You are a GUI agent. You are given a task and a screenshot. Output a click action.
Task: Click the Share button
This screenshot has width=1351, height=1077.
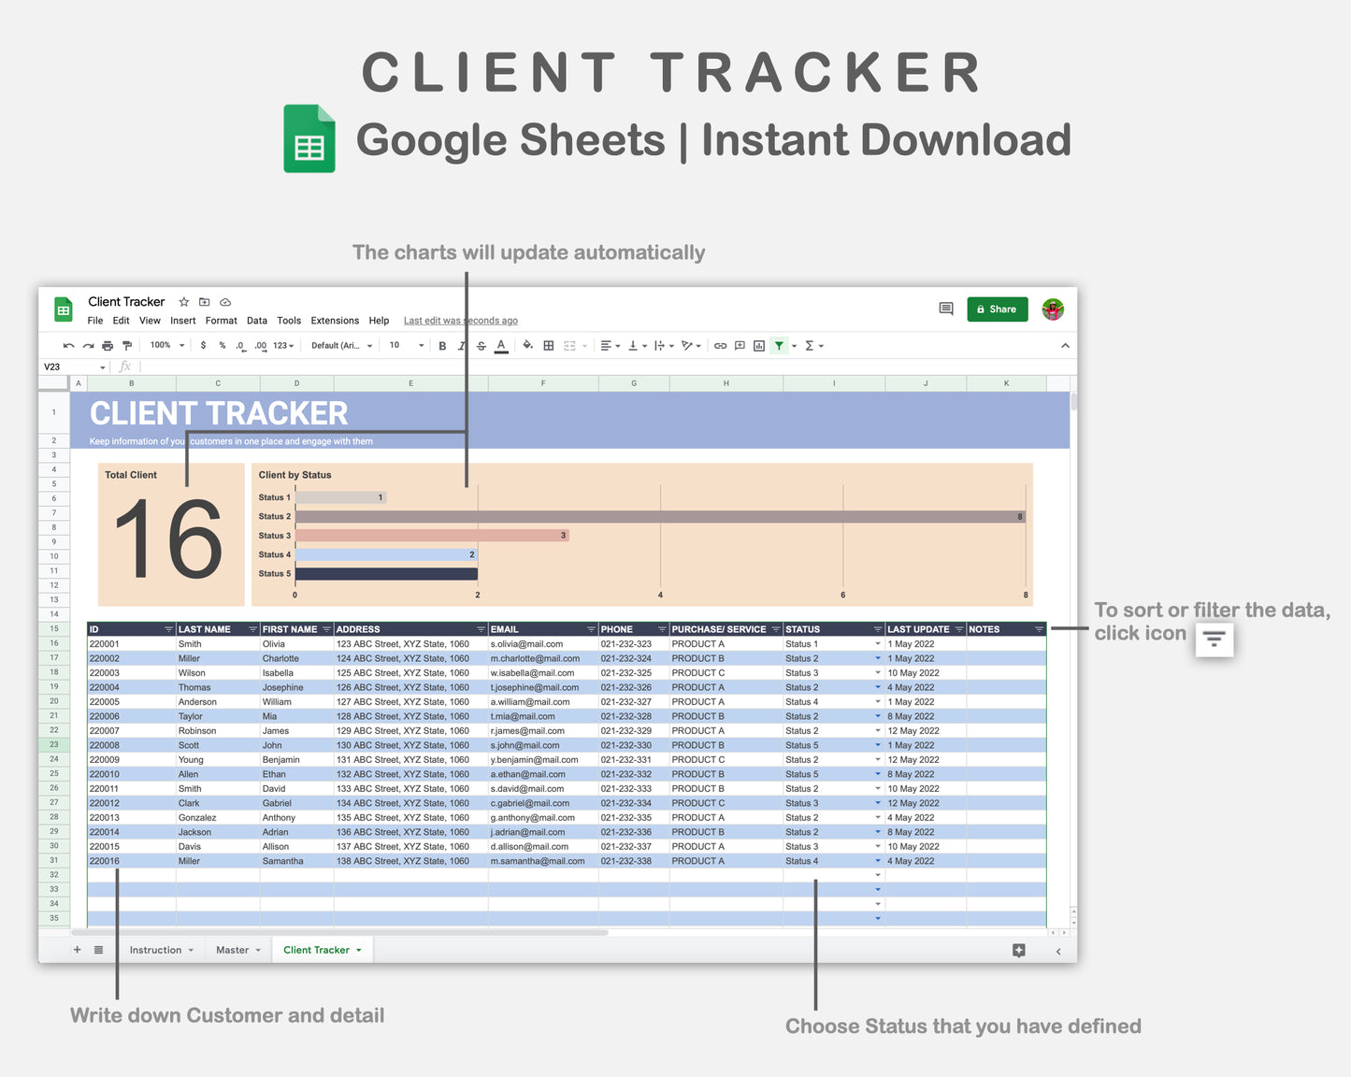[997, 309]
